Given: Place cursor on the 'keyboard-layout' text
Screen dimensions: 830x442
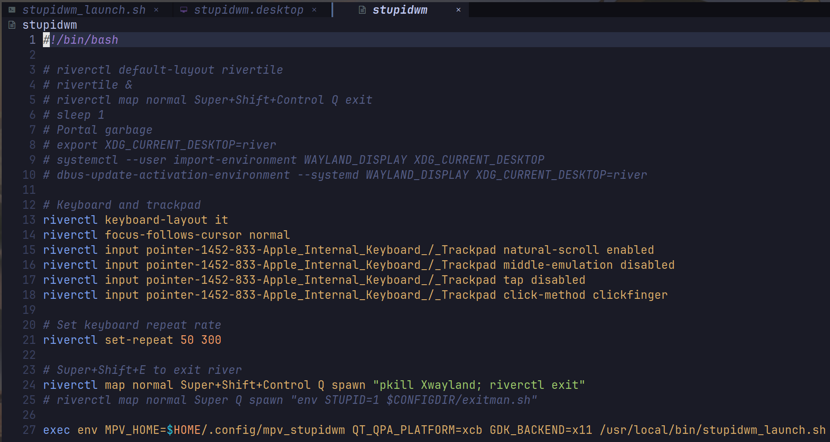Looking at the screenshot, I should click(x=156, y=220).
